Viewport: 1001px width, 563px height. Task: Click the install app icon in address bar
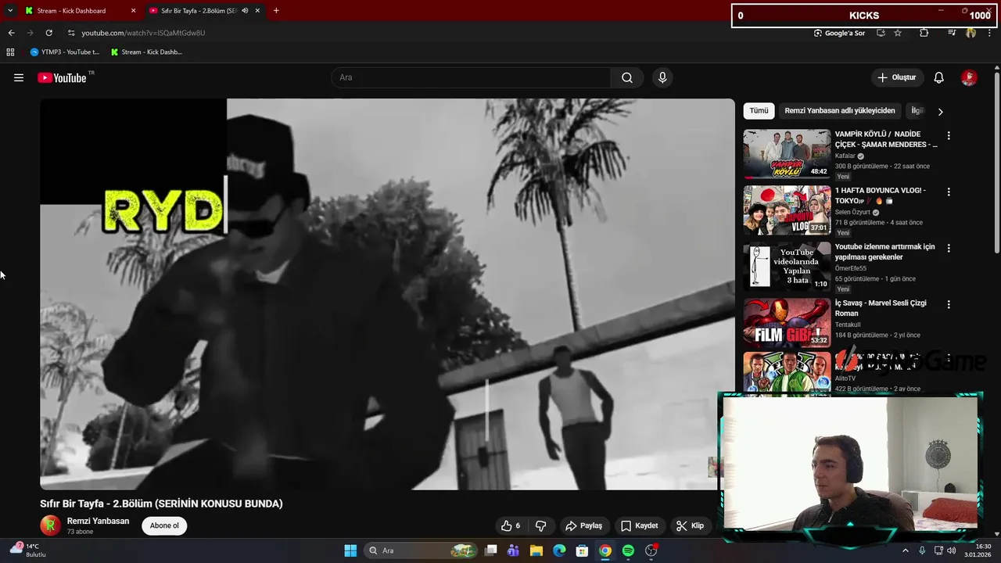click(881, 33)
